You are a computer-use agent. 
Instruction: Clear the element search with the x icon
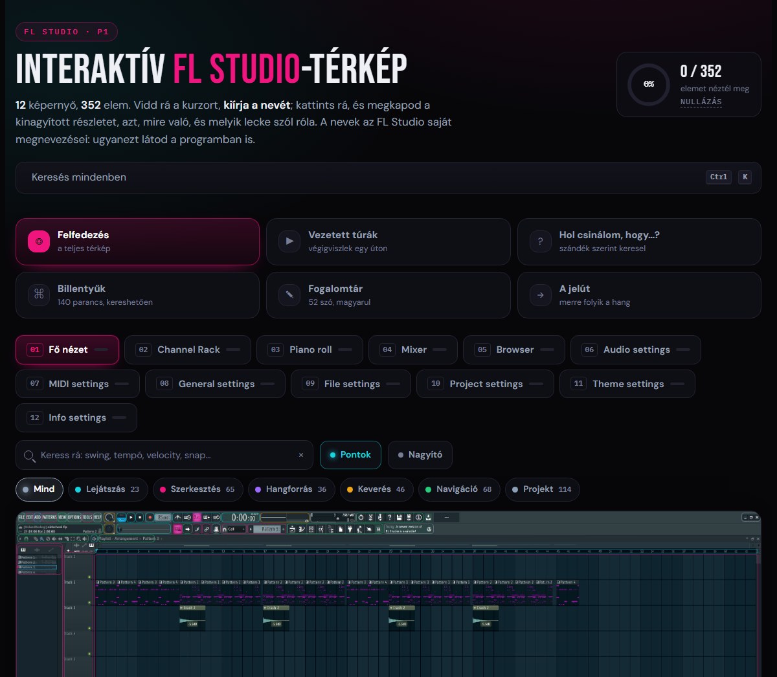(301, 455)
